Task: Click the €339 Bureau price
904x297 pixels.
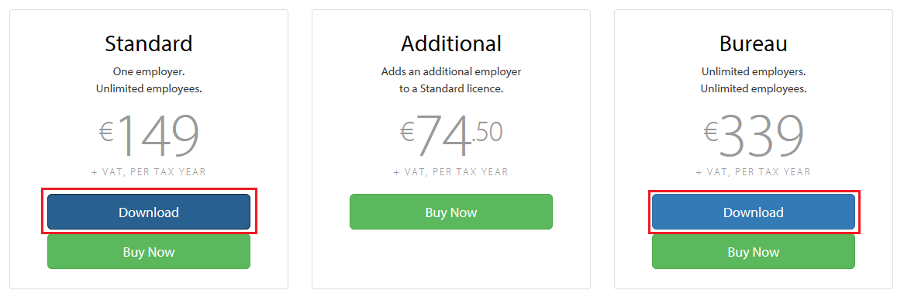Action: (x=753, y=136)
